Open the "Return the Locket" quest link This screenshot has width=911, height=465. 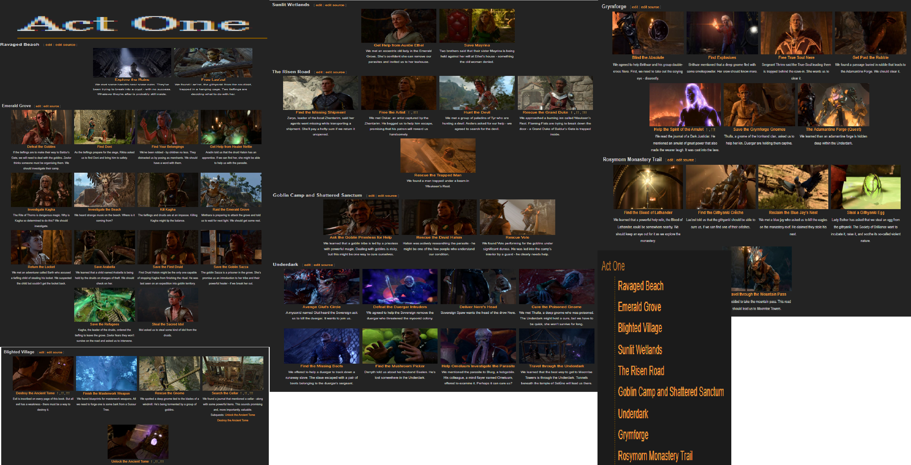41,267
